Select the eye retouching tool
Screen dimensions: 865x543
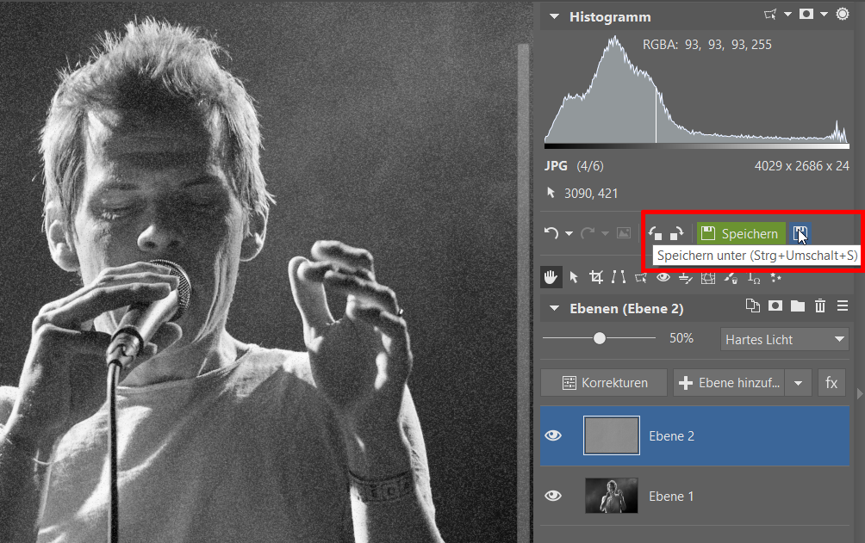pos(663,277)
